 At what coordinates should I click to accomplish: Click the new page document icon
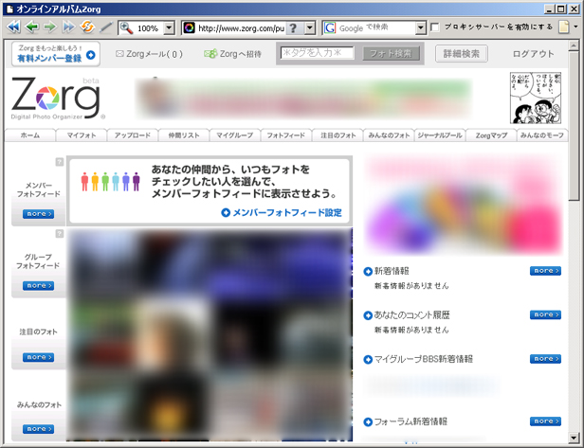(564, 27)
